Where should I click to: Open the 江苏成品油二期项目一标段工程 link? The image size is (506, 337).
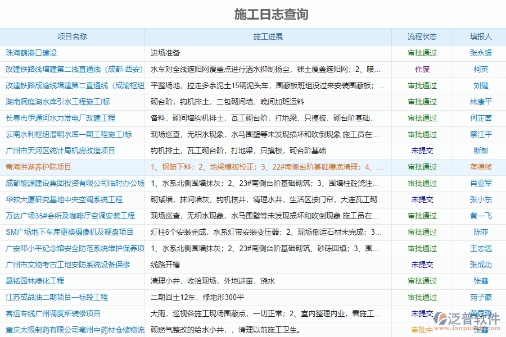(x=57, y=297)
